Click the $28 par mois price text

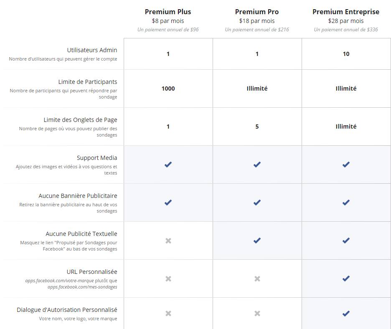pyautogui.click(x=346, y=21)
